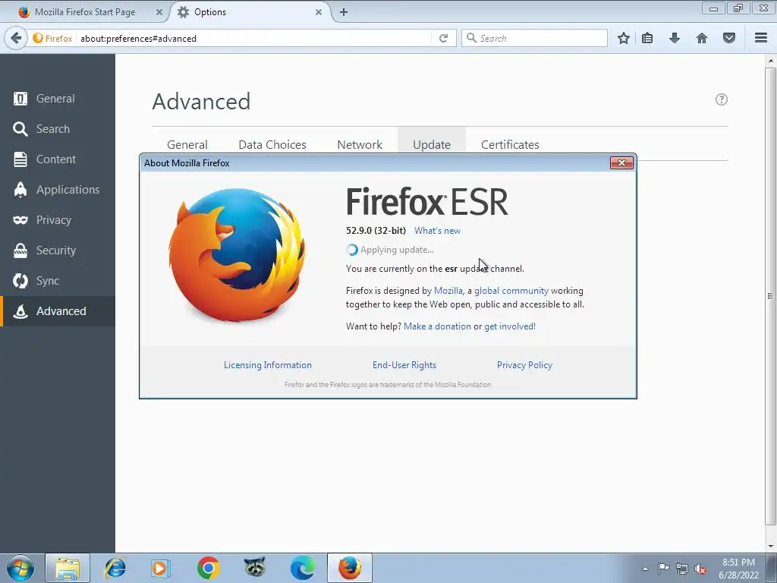777x583 pixels.
Task: Open Sync preferences in sidebar
Action: 58,281
